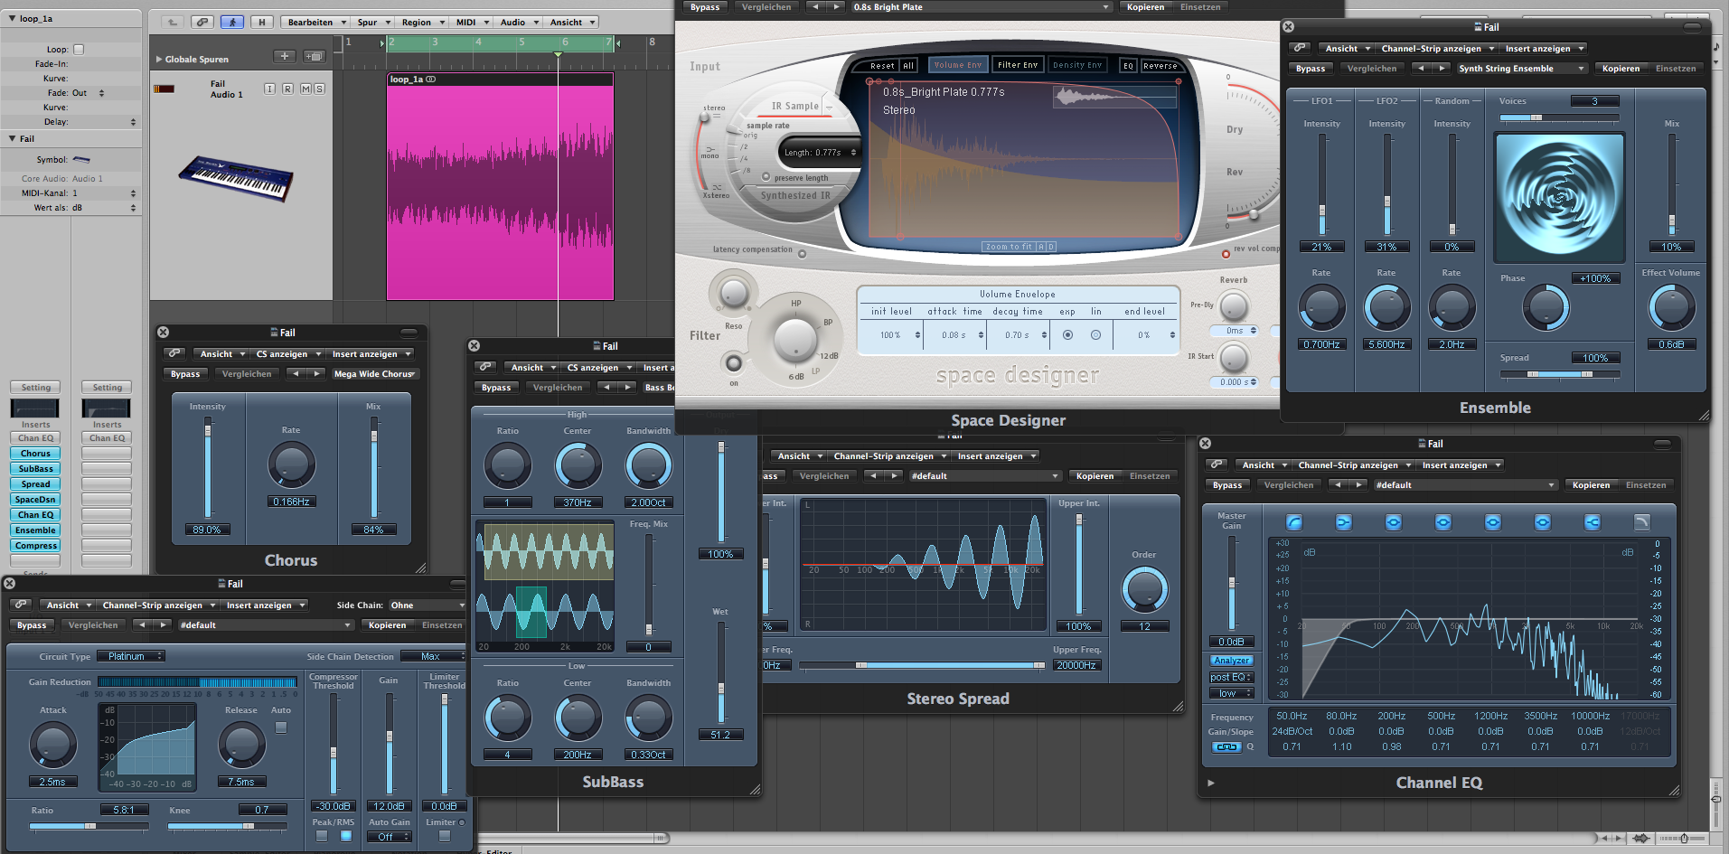The image size is (1729, 854).
Task: Tick the Loop checkbox in region inspector
Action: click(79, 50)
